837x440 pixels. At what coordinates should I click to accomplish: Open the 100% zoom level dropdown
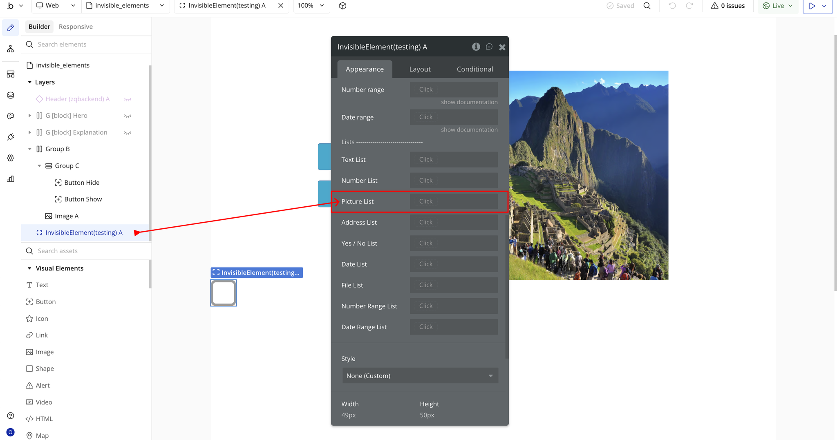tap(311, 6)
